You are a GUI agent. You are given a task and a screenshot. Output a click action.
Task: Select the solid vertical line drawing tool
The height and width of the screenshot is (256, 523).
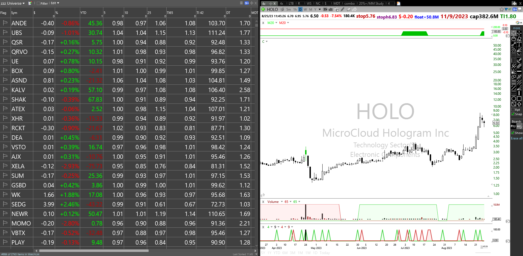(x=519, y=93)
